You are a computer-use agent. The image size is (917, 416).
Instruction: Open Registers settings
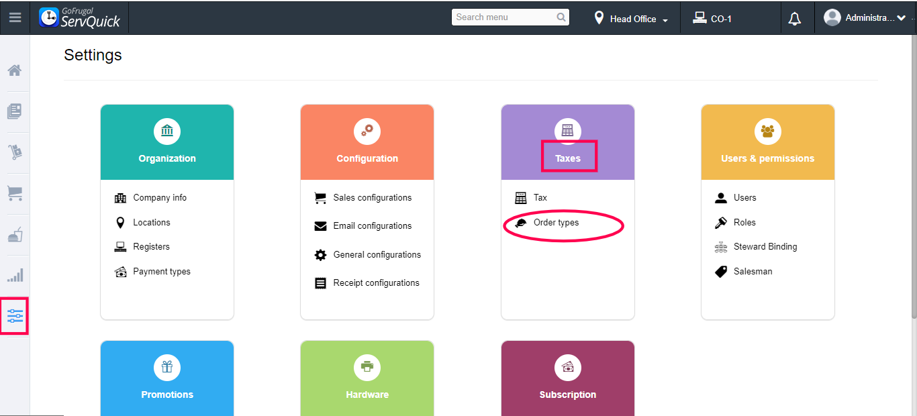click(x=152, y=247)
